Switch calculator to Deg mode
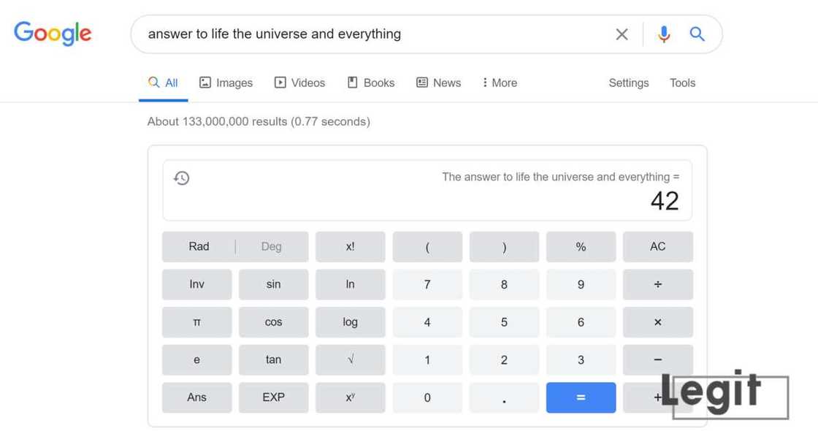818x431 pixels. pyautogui.click(x=271, y=247)
